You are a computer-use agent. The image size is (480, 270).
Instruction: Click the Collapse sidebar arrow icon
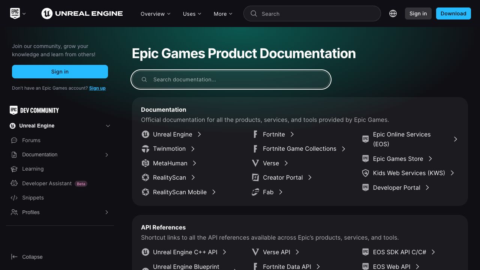(x=14, y=257)
